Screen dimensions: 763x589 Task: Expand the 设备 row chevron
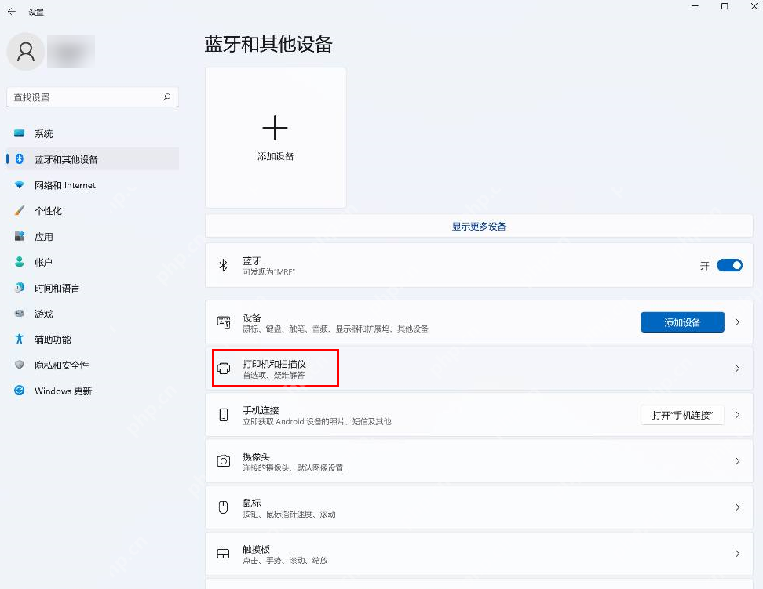pyautogui.click(x=738, y=322)
